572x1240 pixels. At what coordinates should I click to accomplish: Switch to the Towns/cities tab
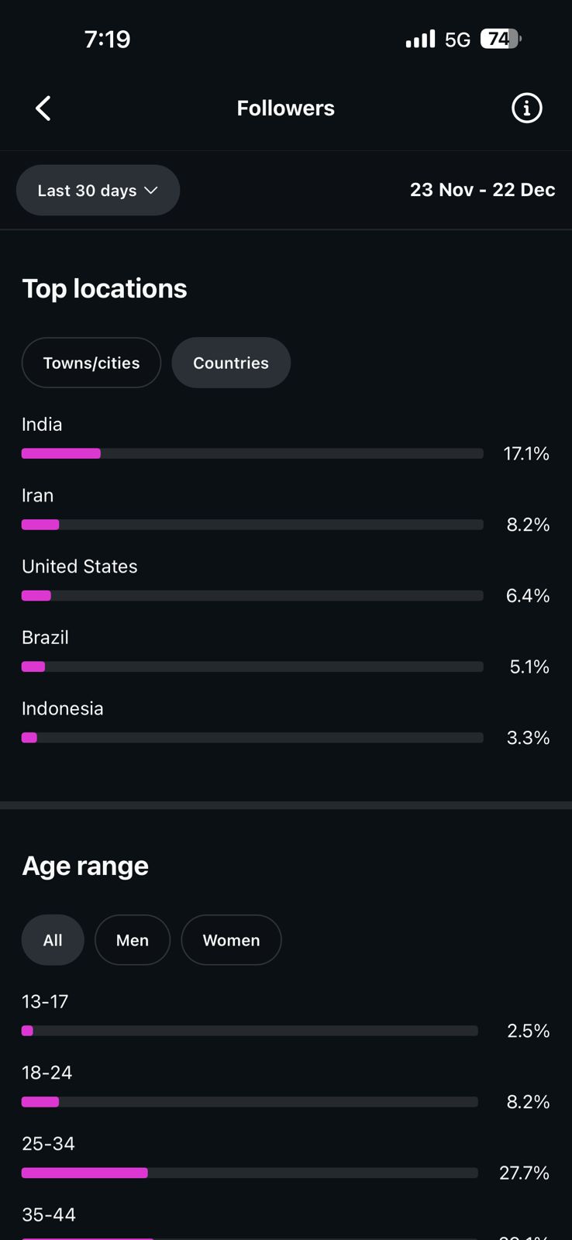[91, 363]
